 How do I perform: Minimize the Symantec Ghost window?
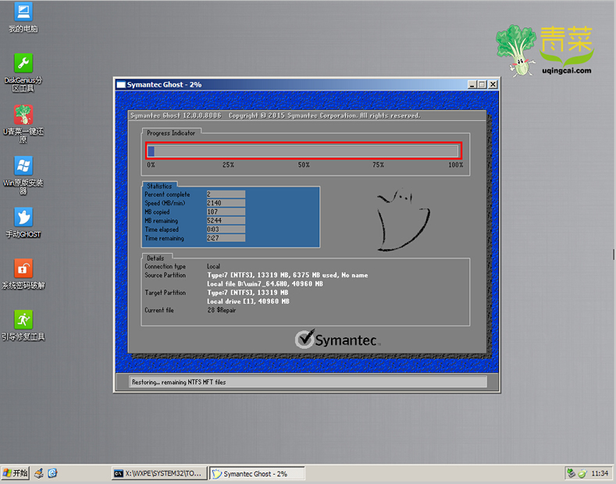(472, 84)
